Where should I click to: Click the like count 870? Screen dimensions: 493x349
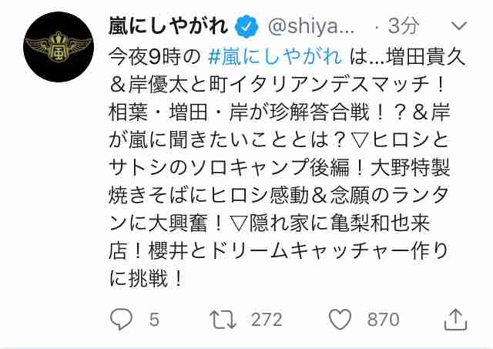click(384, 320)
